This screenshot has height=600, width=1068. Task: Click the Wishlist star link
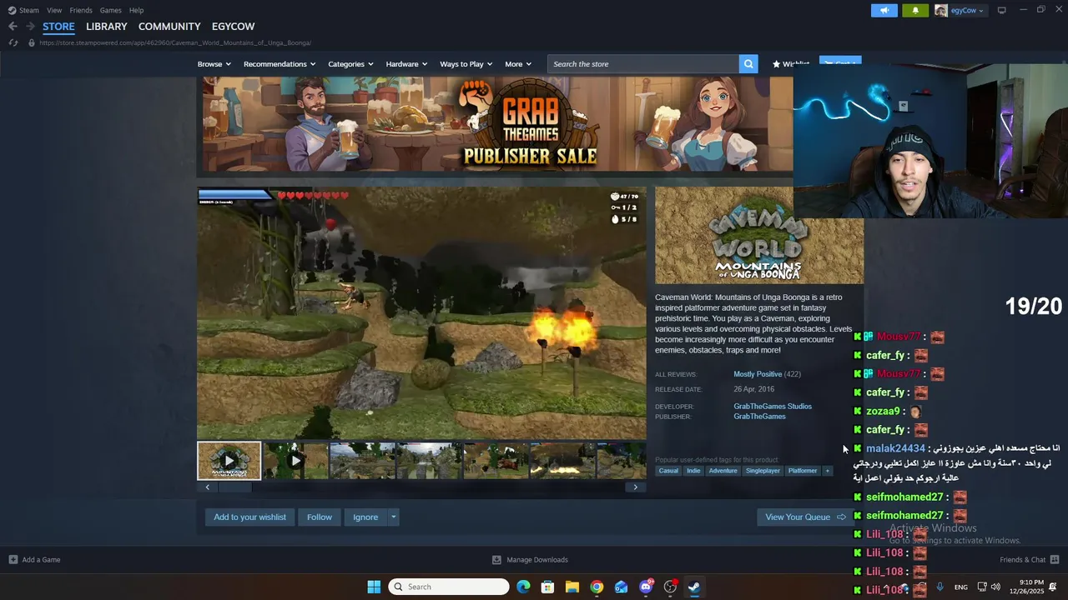point(791,64)
